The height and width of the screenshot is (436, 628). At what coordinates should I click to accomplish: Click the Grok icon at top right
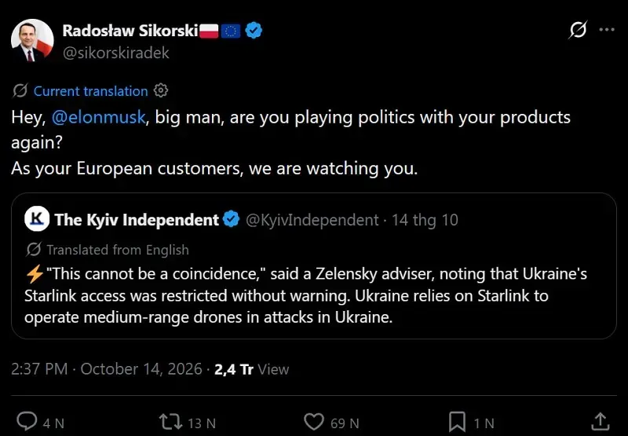point(578,30)
